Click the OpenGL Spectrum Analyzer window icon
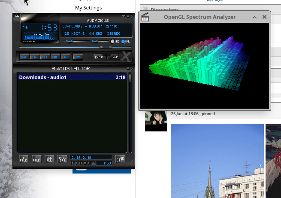The height and width of the screenshot is (198, 281). tap(145, 17)
